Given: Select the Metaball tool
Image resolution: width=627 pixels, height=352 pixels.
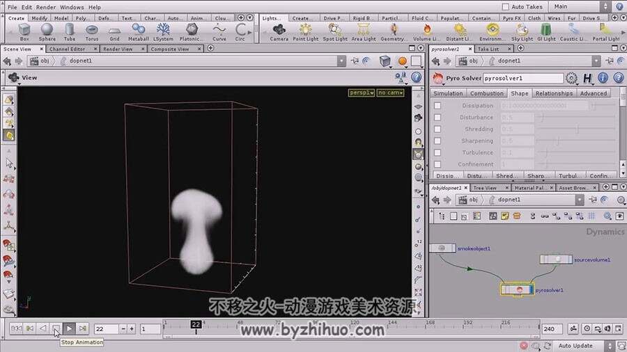Looking at the screenshot, I should pos(139,32).
